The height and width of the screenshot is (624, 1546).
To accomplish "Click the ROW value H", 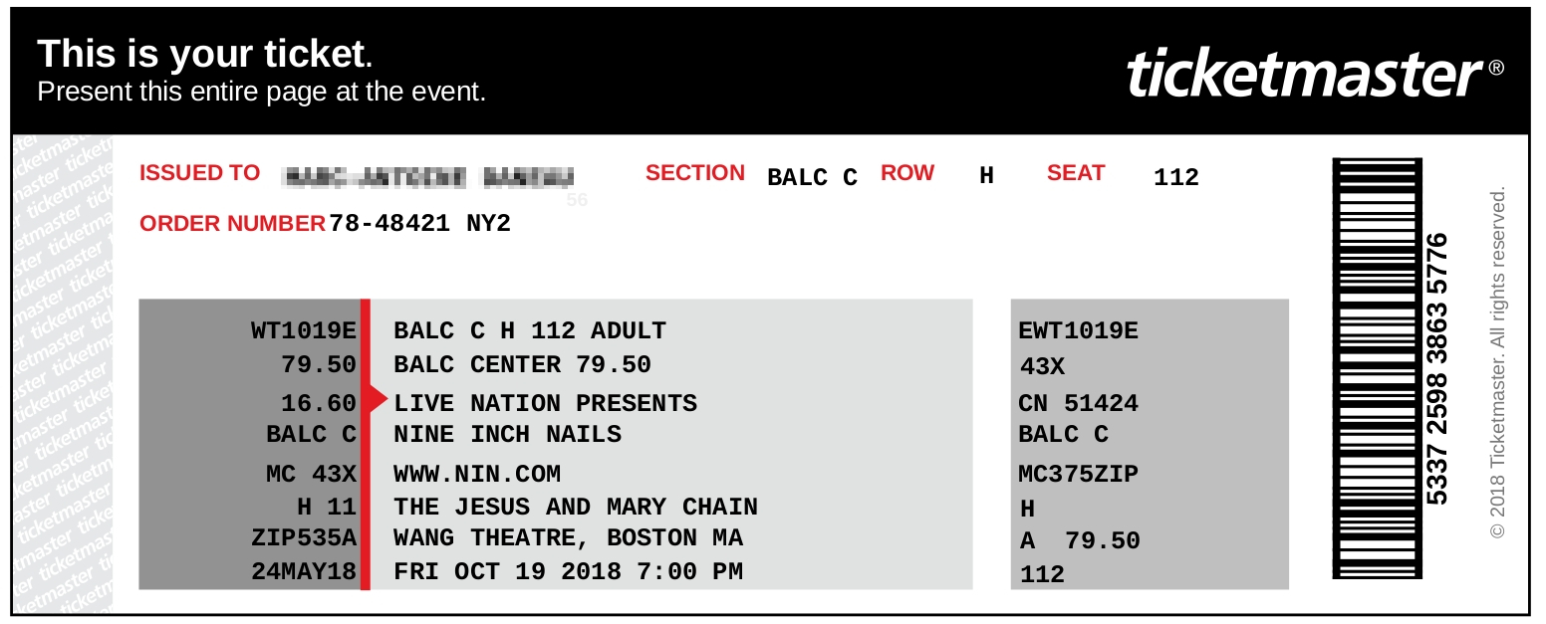I will 986,176.
